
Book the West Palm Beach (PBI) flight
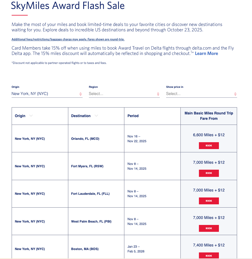click(x=209, y=228)
